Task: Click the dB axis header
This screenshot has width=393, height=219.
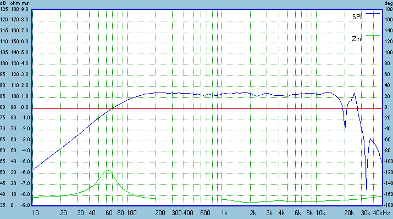Action: pyautogui.click(x=5, y=3)
